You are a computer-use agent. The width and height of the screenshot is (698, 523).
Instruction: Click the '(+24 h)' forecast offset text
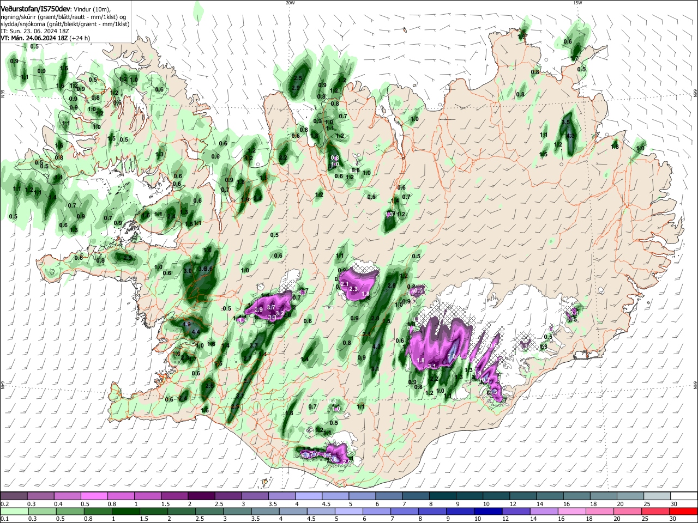[80, 38]
